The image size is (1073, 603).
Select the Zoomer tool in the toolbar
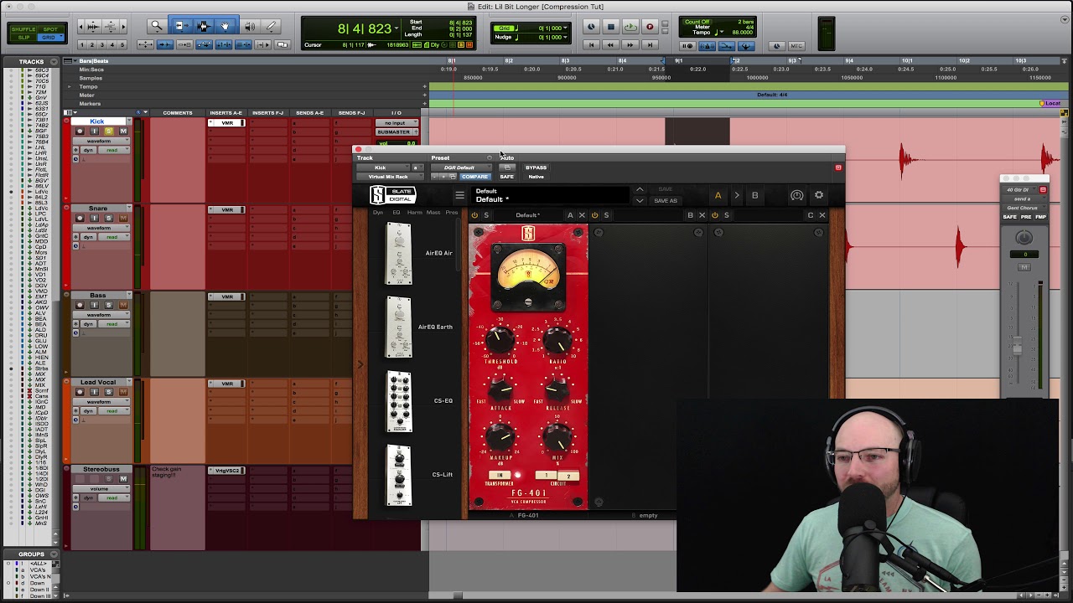(x=157, y=27)
